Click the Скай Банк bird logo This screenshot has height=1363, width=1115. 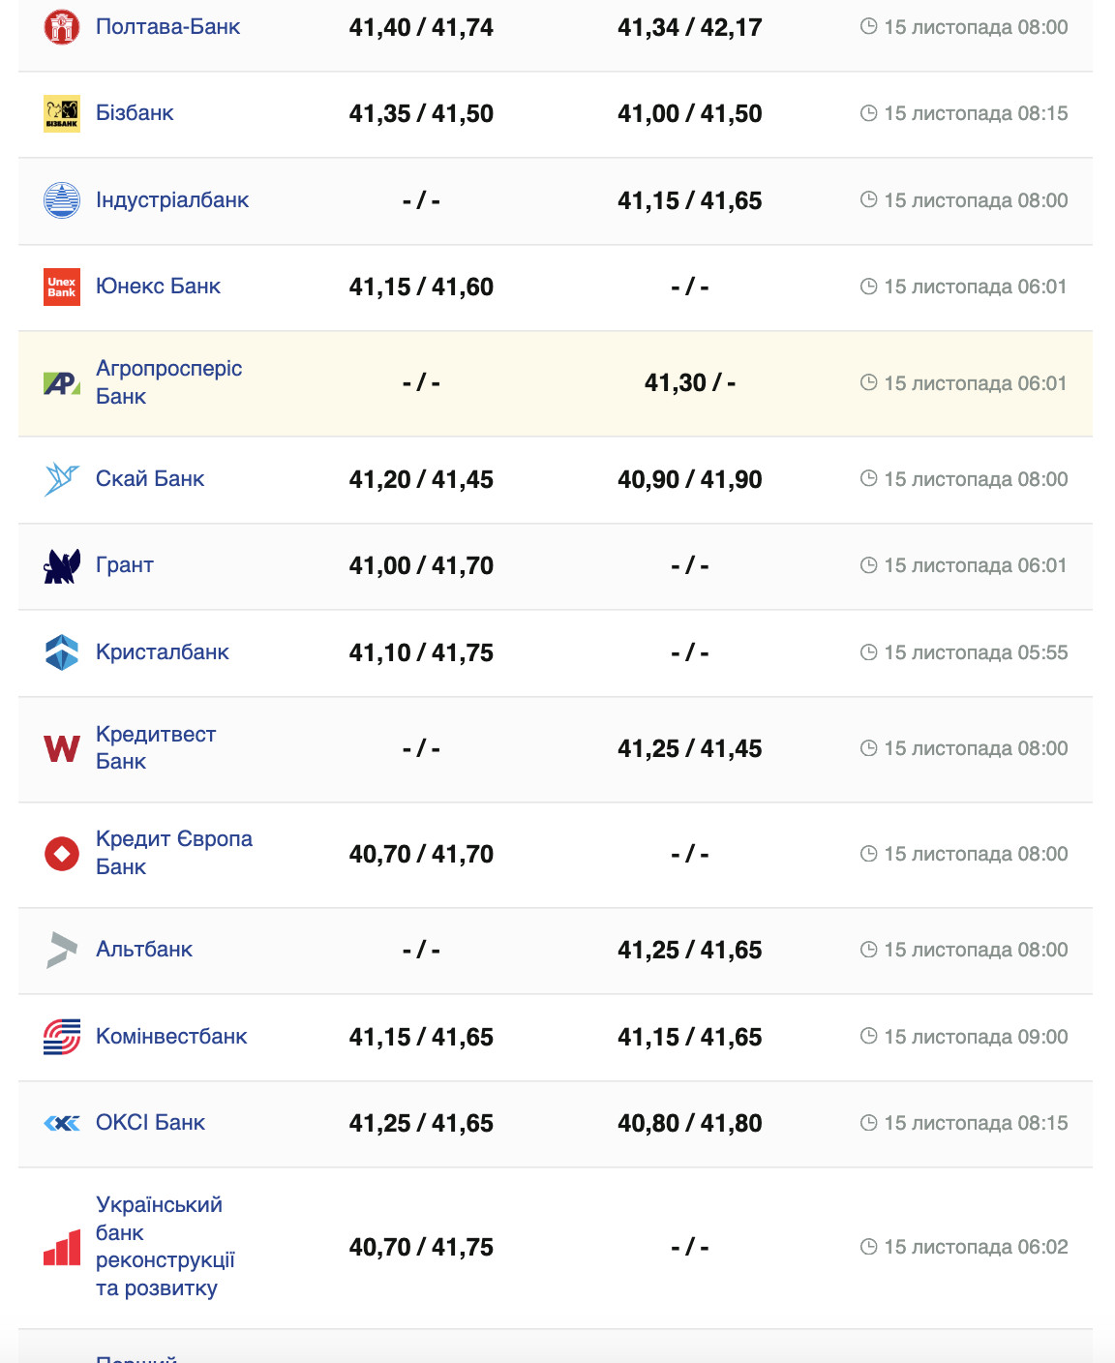click(x=62, y=479)
